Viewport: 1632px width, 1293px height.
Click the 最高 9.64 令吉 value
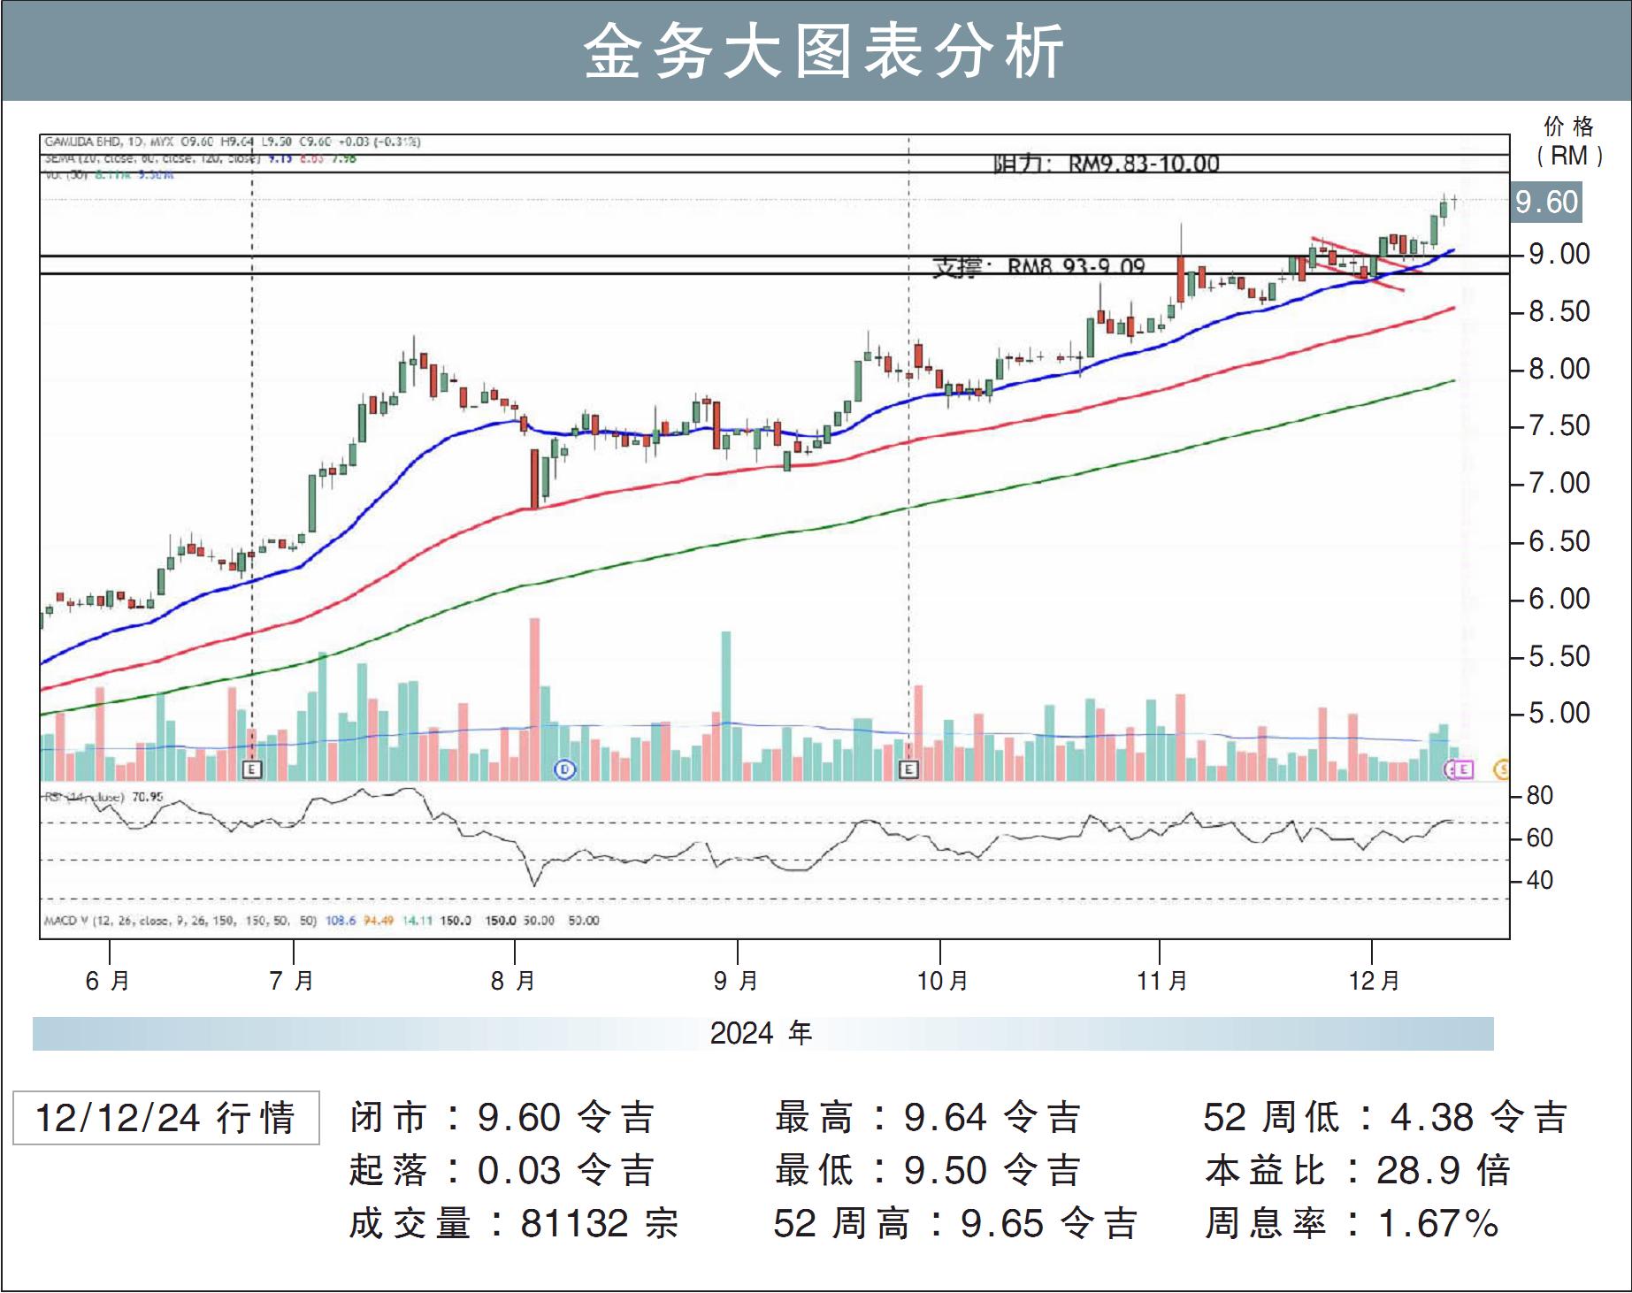[928, 1117]
